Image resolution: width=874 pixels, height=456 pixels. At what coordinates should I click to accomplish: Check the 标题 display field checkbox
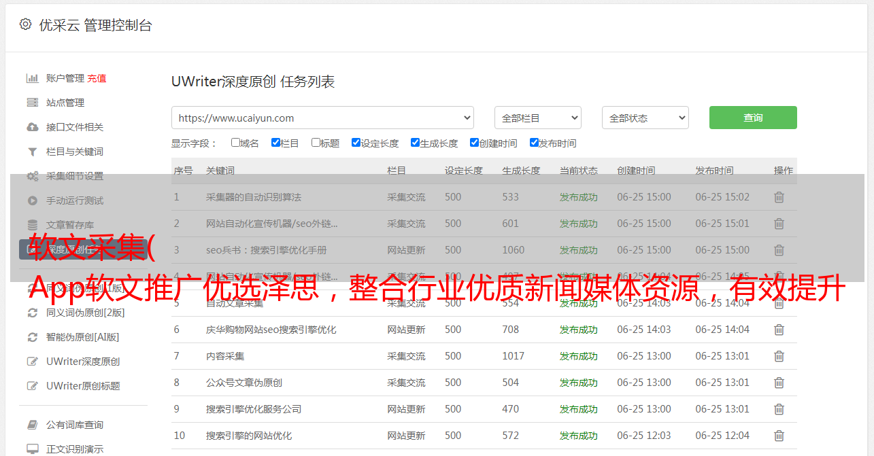[316, 143]
